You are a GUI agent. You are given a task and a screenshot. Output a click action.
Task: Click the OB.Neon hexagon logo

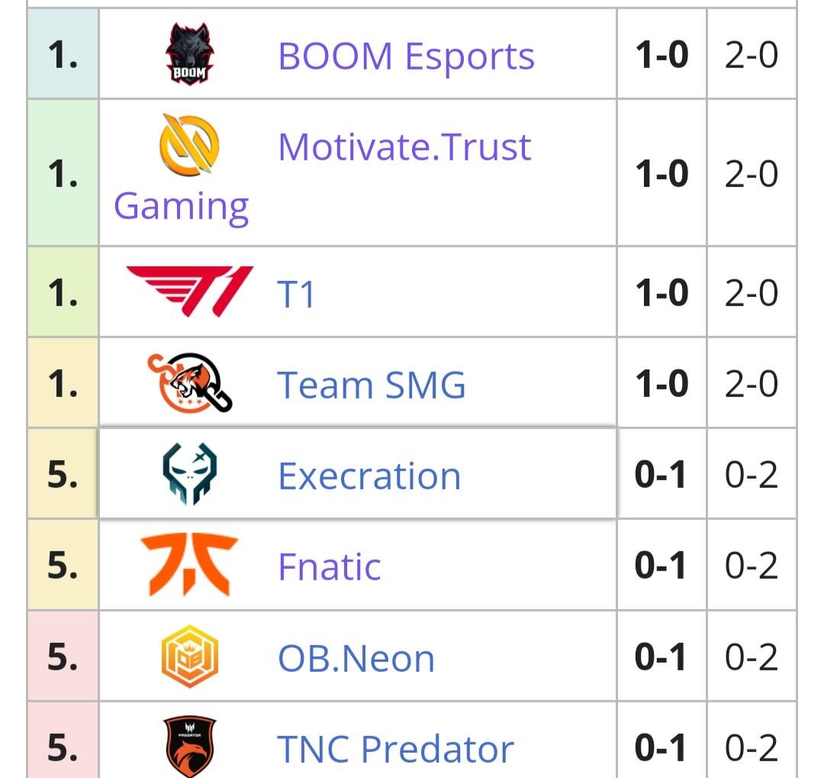[189, 657]
